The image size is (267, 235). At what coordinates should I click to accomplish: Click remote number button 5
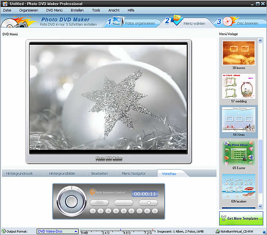pos(124,211)
